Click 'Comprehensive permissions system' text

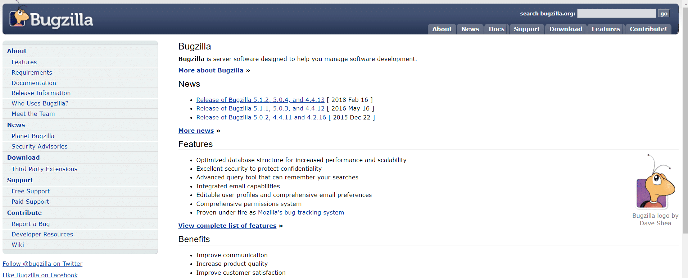pyautogui.click(x=249, y=204)
